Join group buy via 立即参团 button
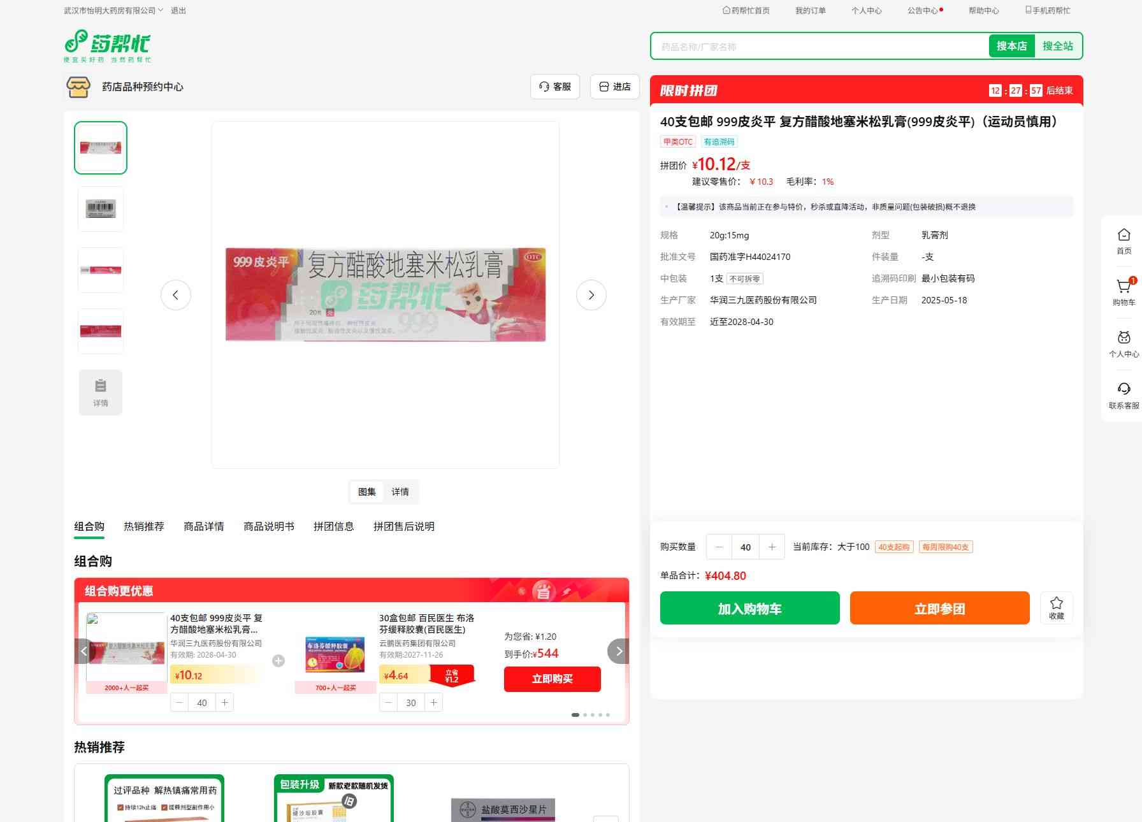The image size is (1142, 822). (939, 608)
